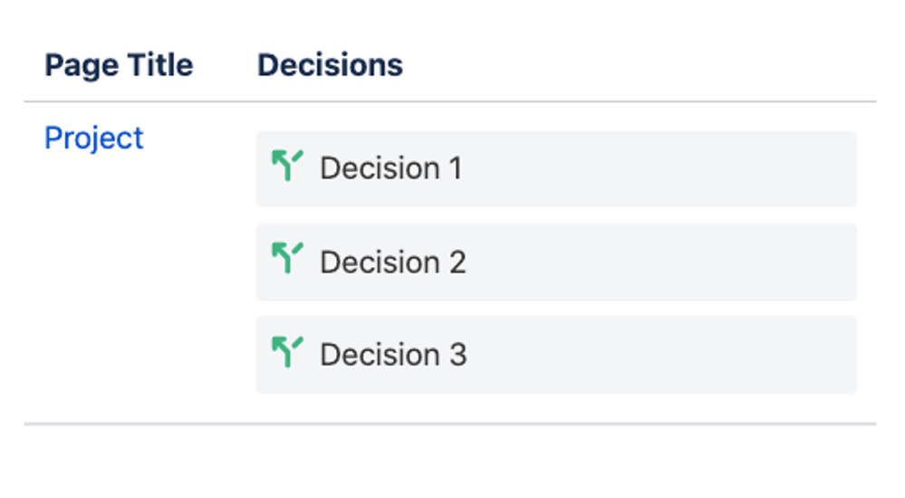The image size is (905, 498).
Task: Click empty gray area of Decision 1 box
Action: 661,168
